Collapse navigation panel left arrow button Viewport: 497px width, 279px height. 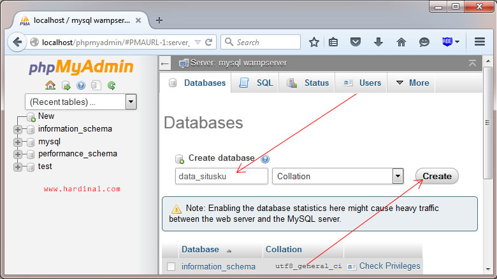pyautogui.click(x=165, y=64)
